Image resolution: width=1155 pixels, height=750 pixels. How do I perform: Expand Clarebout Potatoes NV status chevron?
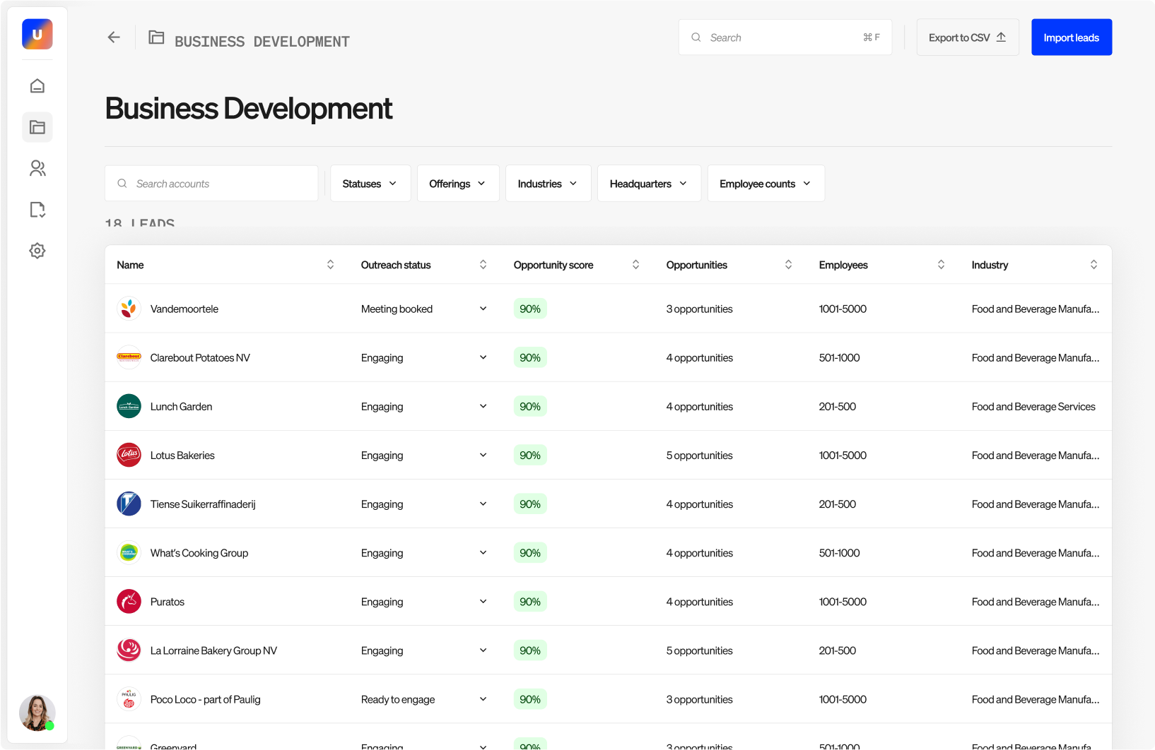pyautogui.click(x=483, y=357)
